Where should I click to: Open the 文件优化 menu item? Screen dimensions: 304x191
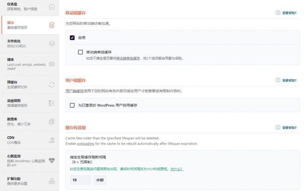(x=30, y=44)
